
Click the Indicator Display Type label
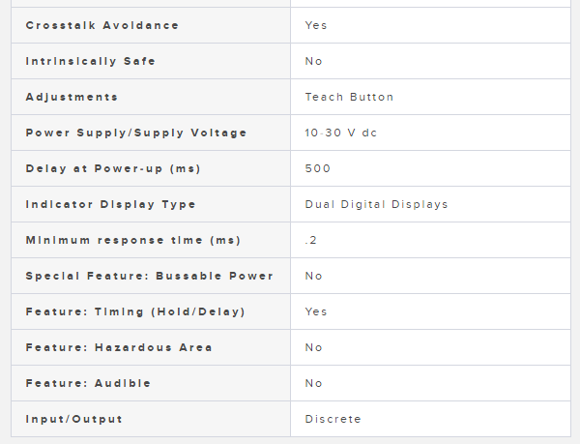click(x=110, y=204)
